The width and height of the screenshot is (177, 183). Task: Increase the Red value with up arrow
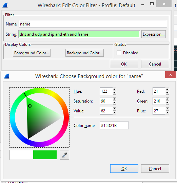(x=168, y=89)
